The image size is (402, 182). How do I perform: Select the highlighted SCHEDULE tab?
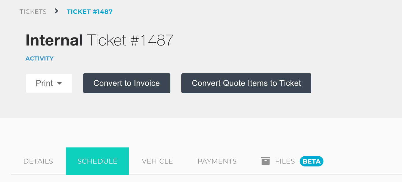tap(97, 161)
